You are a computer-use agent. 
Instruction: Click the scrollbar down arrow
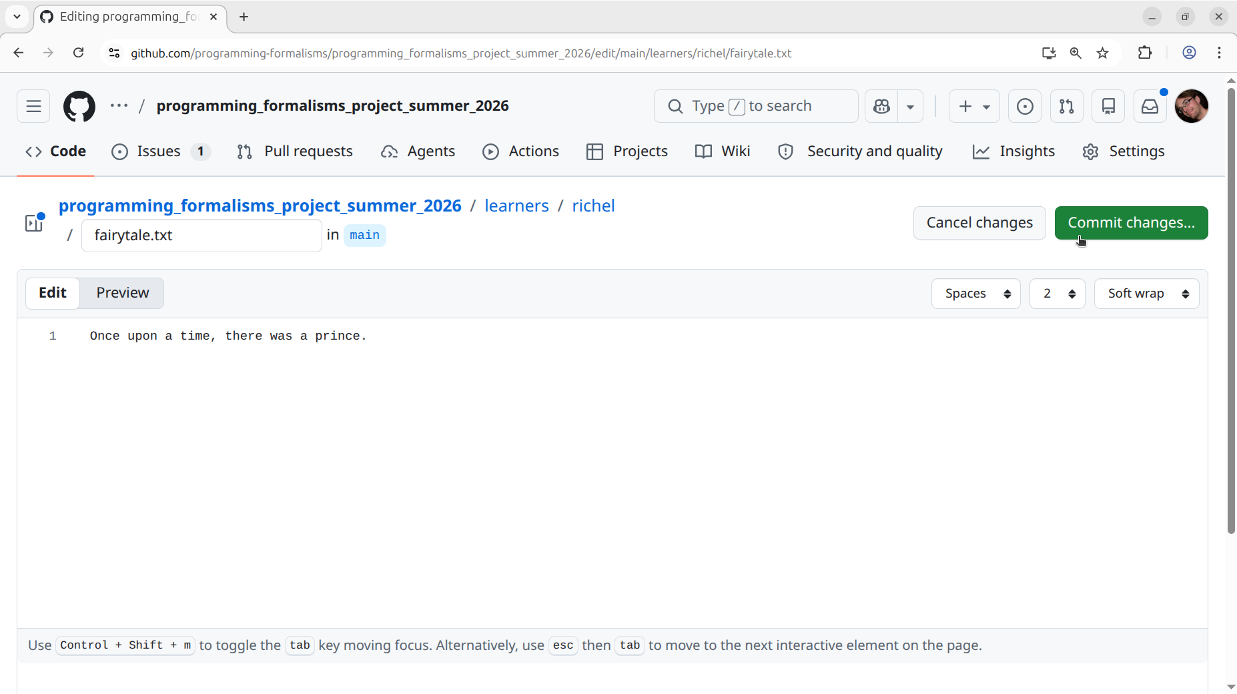(1231, 687)
